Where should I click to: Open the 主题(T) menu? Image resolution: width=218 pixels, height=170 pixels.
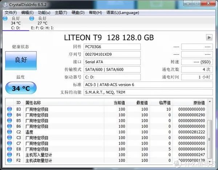point(61,13)
